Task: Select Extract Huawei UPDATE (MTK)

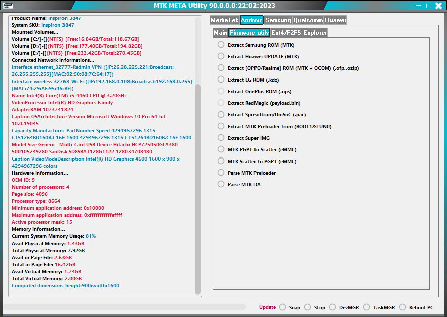Action: point(220,56)
